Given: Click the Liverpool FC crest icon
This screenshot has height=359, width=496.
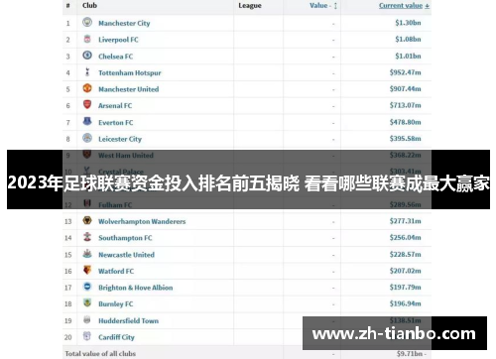Looking at the screenshot, I should click(x=87, y=39).
